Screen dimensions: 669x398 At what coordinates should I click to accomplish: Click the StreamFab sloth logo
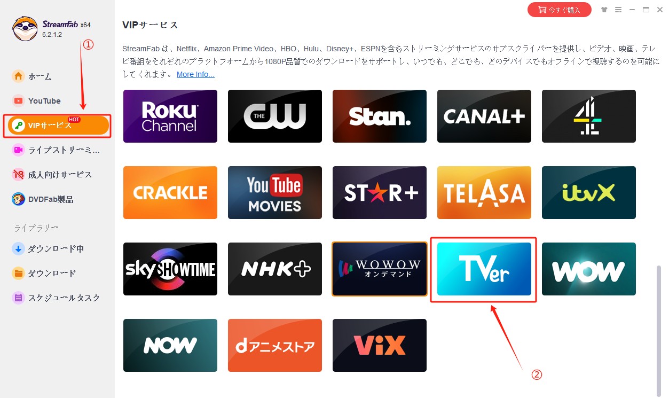(25, 28)
